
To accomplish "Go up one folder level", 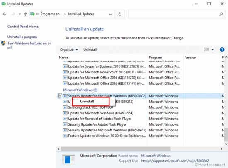I will (26, 14).
